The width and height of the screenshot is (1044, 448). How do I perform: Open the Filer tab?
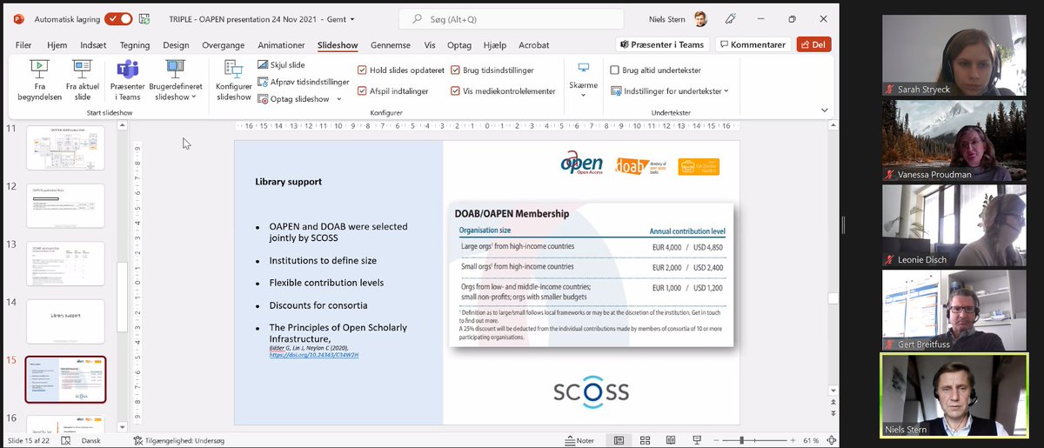[x=23, y=45]
